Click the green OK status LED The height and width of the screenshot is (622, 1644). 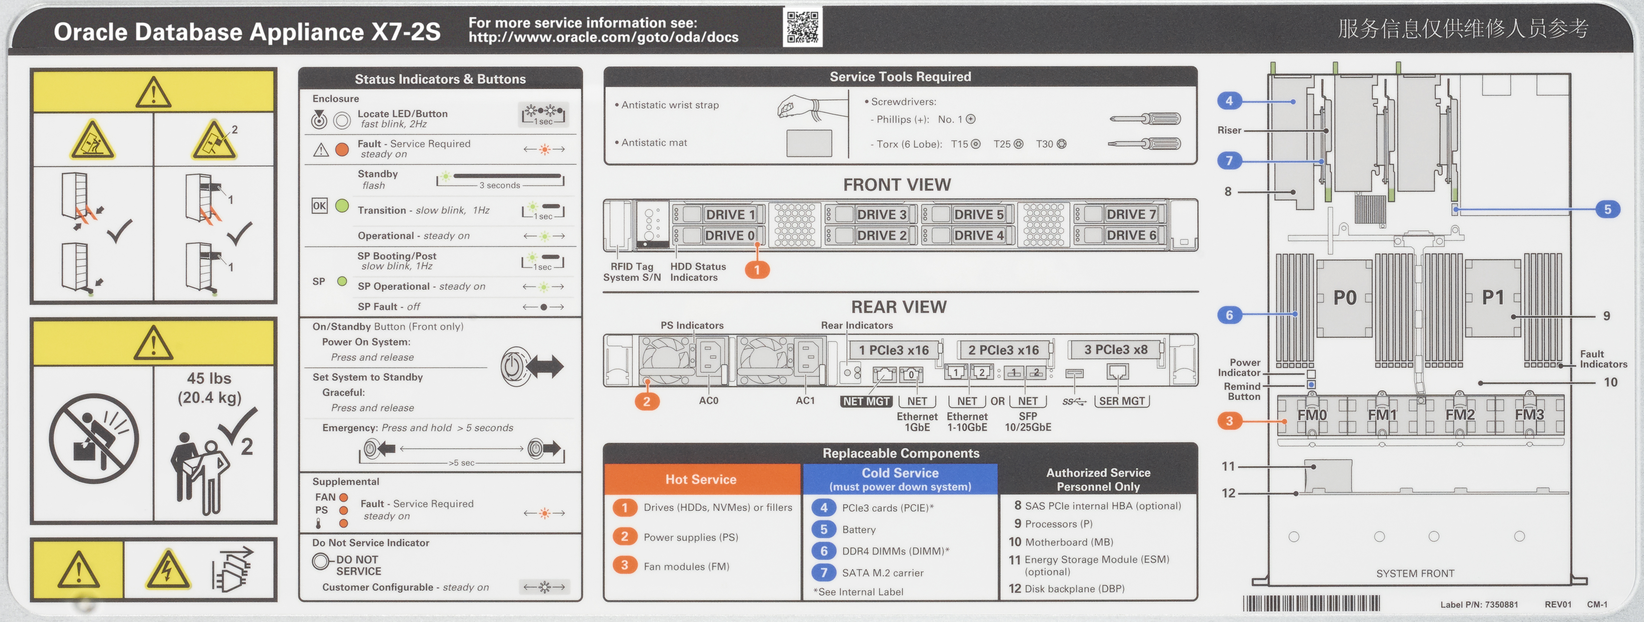tap(342, 206)
